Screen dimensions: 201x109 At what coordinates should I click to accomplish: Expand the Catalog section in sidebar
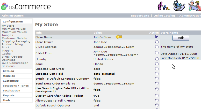coord(8,71)
